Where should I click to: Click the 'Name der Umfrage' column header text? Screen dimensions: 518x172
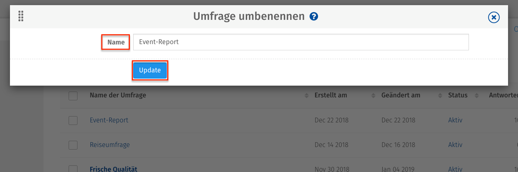point(118,95)
